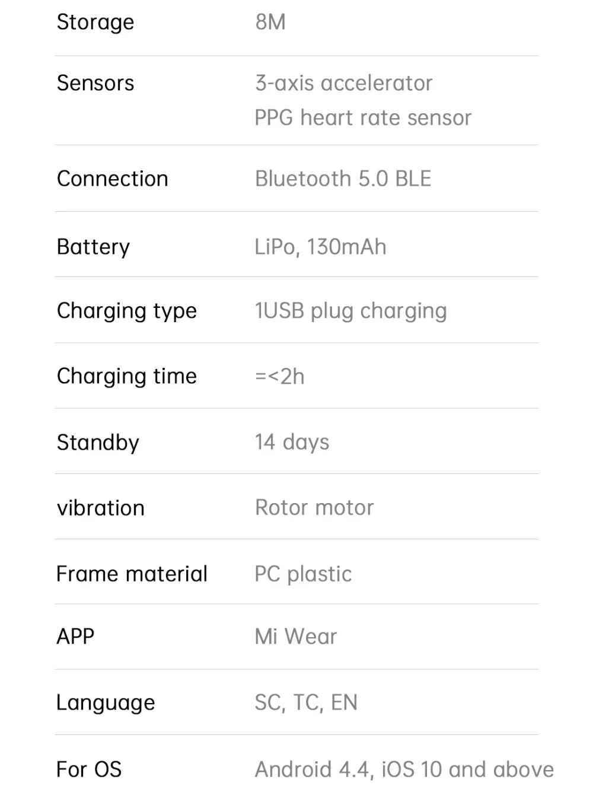Click the PPG heart rate sensor text
Screen dimensions: 593x808
coord(363,118)
